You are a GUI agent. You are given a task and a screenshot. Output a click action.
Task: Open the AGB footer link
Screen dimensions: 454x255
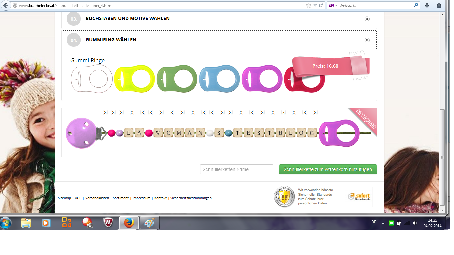click(78, 198)
